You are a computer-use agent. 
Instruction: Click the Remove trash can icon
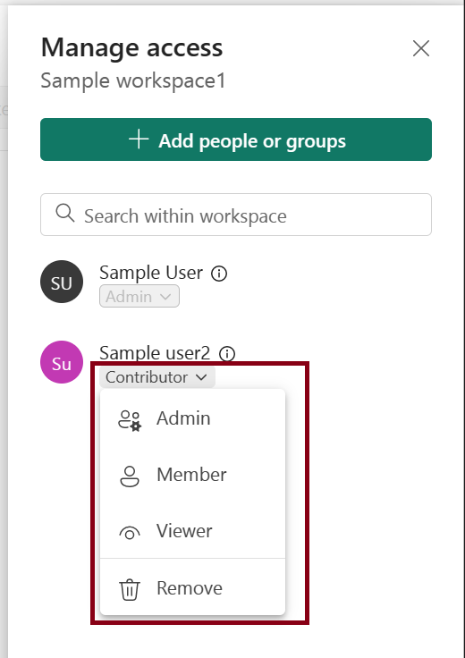point(130,589)
